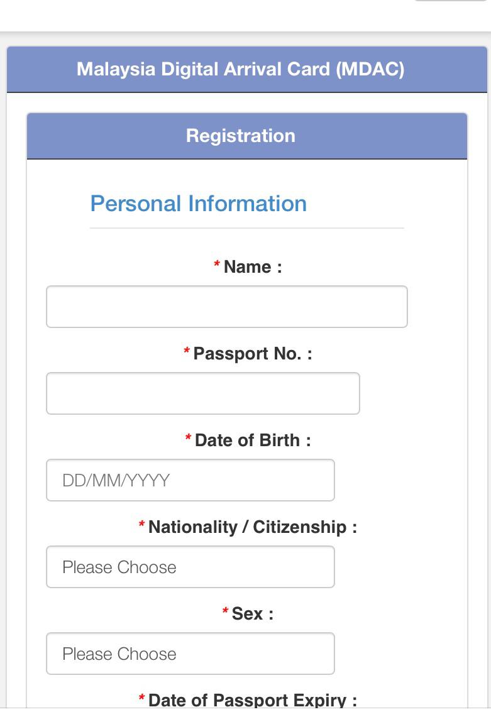Expand the Sex 'Please Choose' dropdown
The width and height of the screenshot is (491, 712).
pos(190,654)
